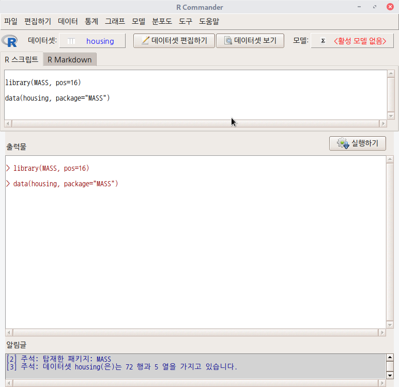The height and width of the screenshot is (387, 399).
Task: Maximize the R Commander window
Action: 375,7
